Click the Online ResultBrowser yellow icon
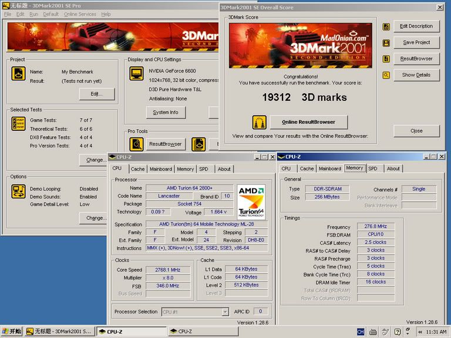Viewport: 451px width, 338px height. (x=259, y=123)
